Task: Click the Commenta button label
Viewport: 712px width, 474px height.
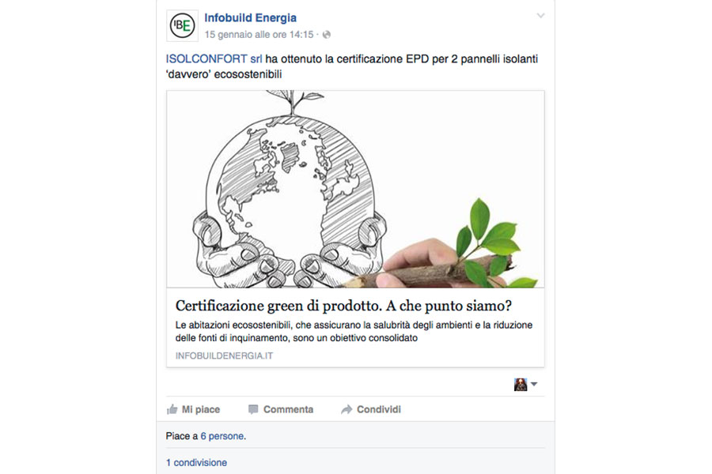Action: pyautogui.click(x=288, y=409)
